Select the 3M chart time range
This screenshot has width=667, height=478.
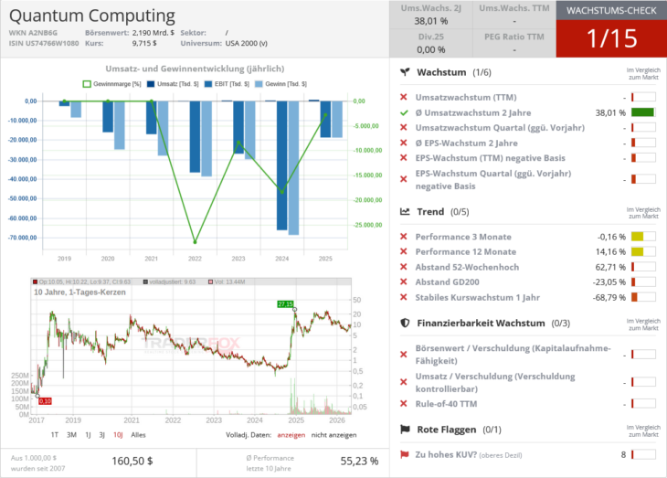tap(71, 435)
